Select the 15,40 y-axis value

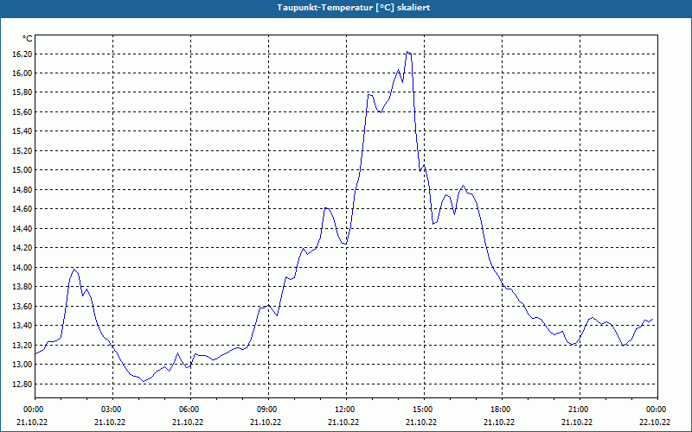click(x=24, y=131)
